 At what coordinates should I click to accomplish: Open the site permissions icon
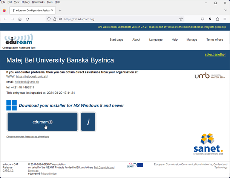[x=60, y=19]
